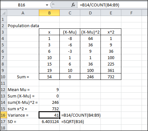Click the 'sum(X-Mu)^2 =' label
Viewport: 148px width, 131px height.
point(23,102)
